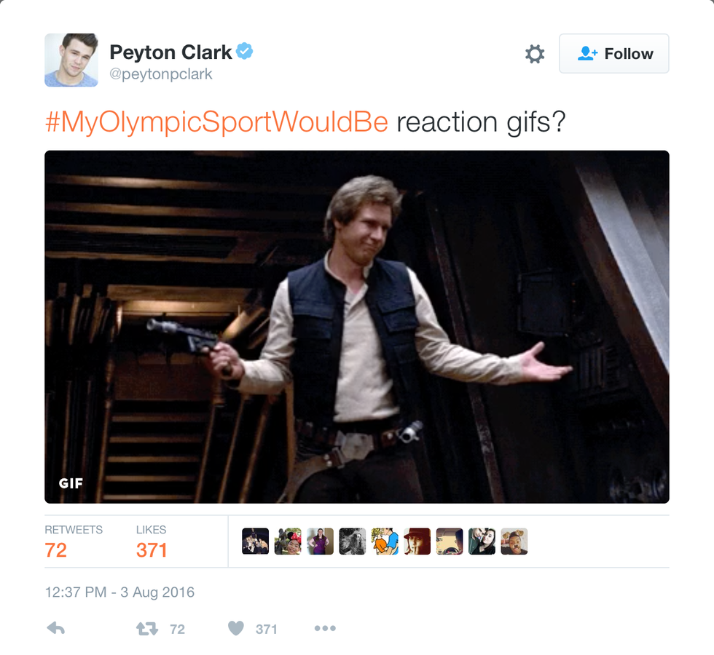Click the red hat avatar
This screenshot has width=714, height=655.
click(x=417, y=541)
